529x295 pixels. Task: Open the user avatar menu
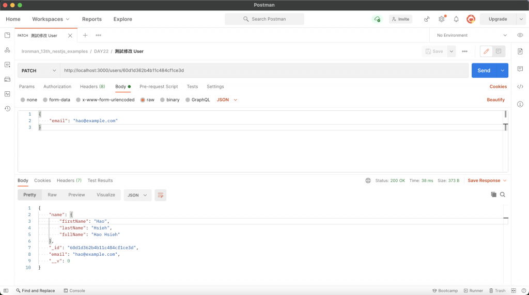tap(471, 19)
